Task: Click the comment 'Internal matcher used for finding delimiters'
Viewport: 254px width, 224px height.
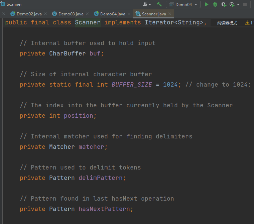Action: click(106, 136)
